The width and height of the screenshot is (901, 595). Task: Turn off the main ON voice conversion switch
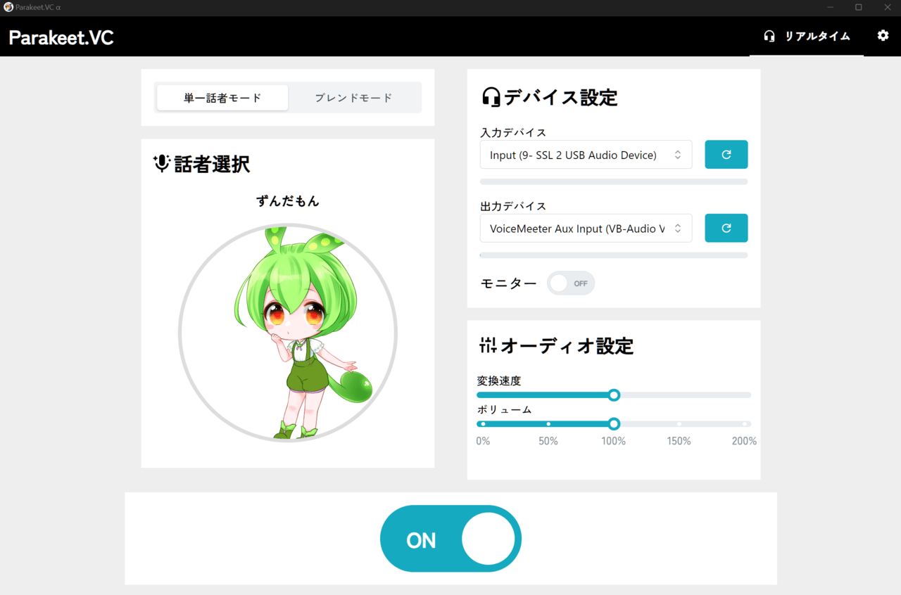[x=450, y=539]
